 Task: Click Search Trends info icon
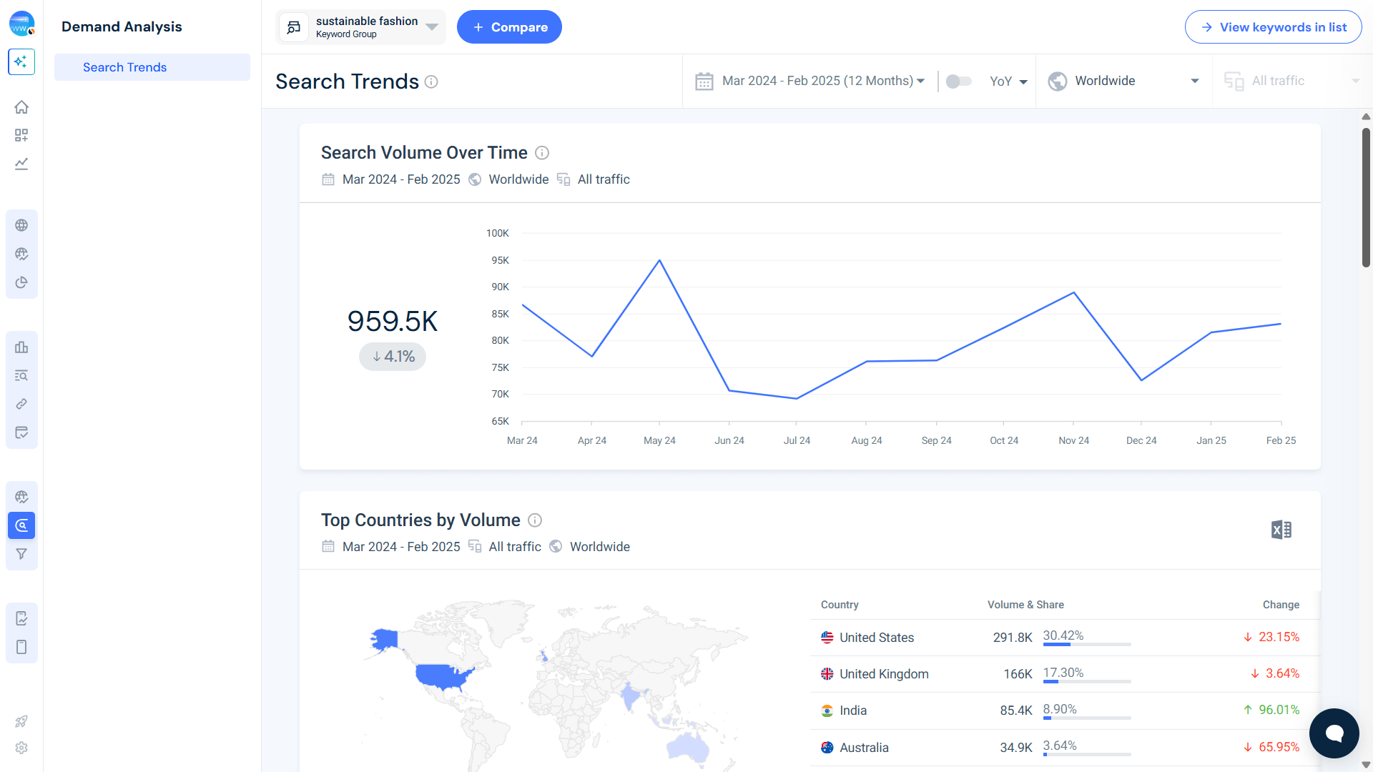(x=431, y=81)
